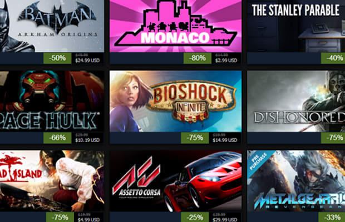Open the Assetto Corsa game banner
The width and height of the screenshot is (345, 222).
176,181
